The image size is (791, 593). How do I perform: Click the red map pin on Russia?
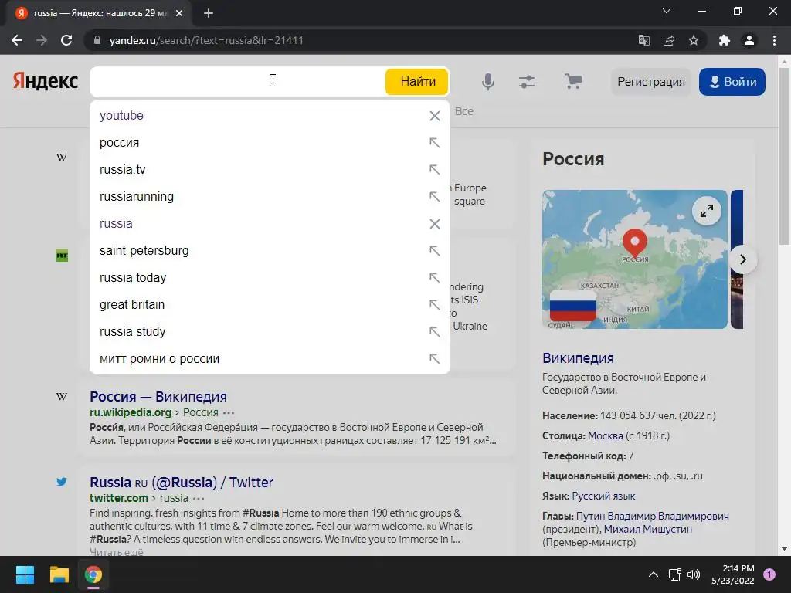click(x=635, y=242)
